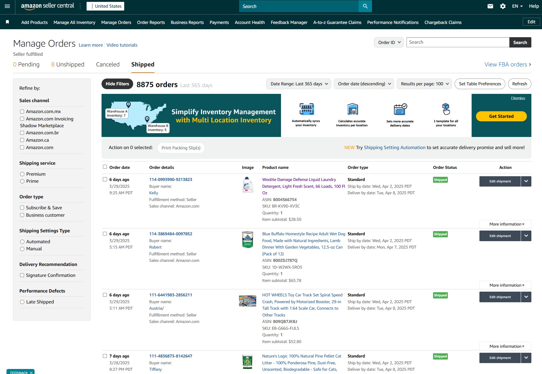Click the Amazon Seller Central logo
The height and width of the screenshot is (374, 542).
tap(48, 6)
